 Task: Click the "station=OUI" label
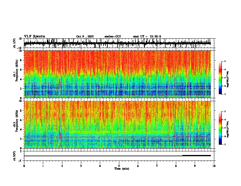coord(113,36)
